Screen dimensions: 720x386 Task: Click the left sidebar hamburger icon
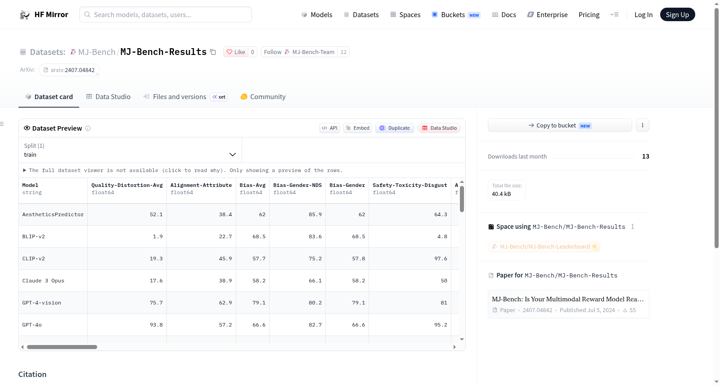point(2,124)
